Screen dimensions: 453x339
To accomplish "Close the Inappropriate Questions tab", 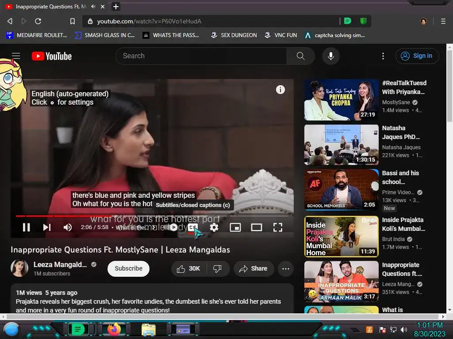I will pos(103,6).
